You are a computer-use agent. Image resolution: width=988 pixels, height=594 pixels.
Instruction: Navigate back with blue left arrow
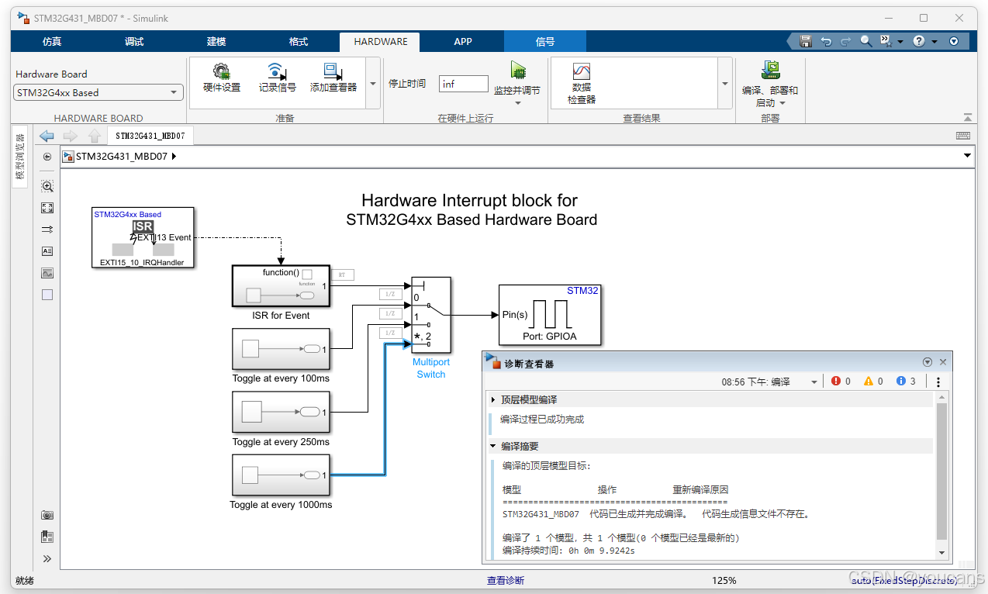pos(47,136)
